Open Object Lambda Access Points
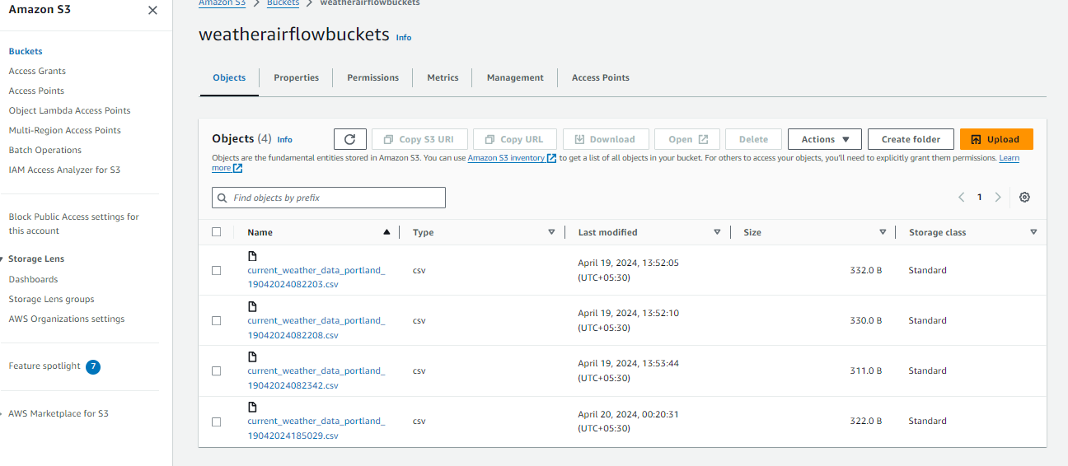The image size is (1068, 466). tap(69, 110)
